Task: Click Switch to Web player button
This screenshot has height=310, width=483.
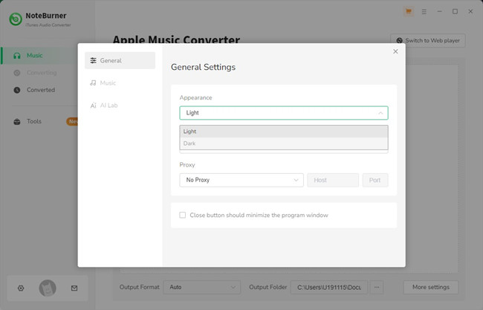Action: [x=428, y=40]
